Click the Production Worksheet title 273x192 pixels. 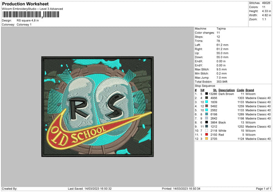pos(25,4)
